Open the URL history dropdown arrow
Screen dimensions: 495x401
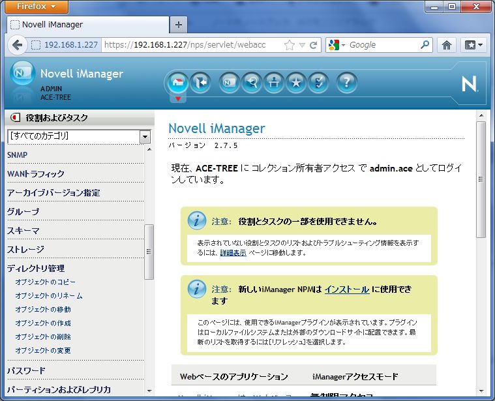302,45
